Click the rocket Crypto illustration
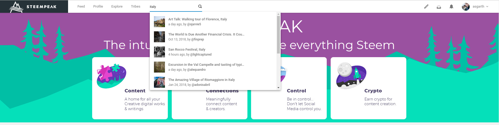Viewport: 499px width, 125px height. coord(351,76)
